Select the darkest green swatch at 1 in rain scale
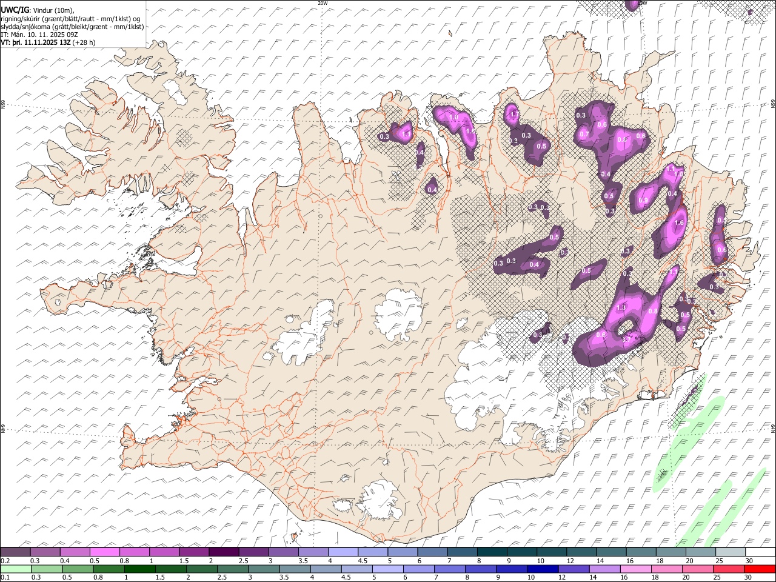776x582 pixels. pos(139,569)
